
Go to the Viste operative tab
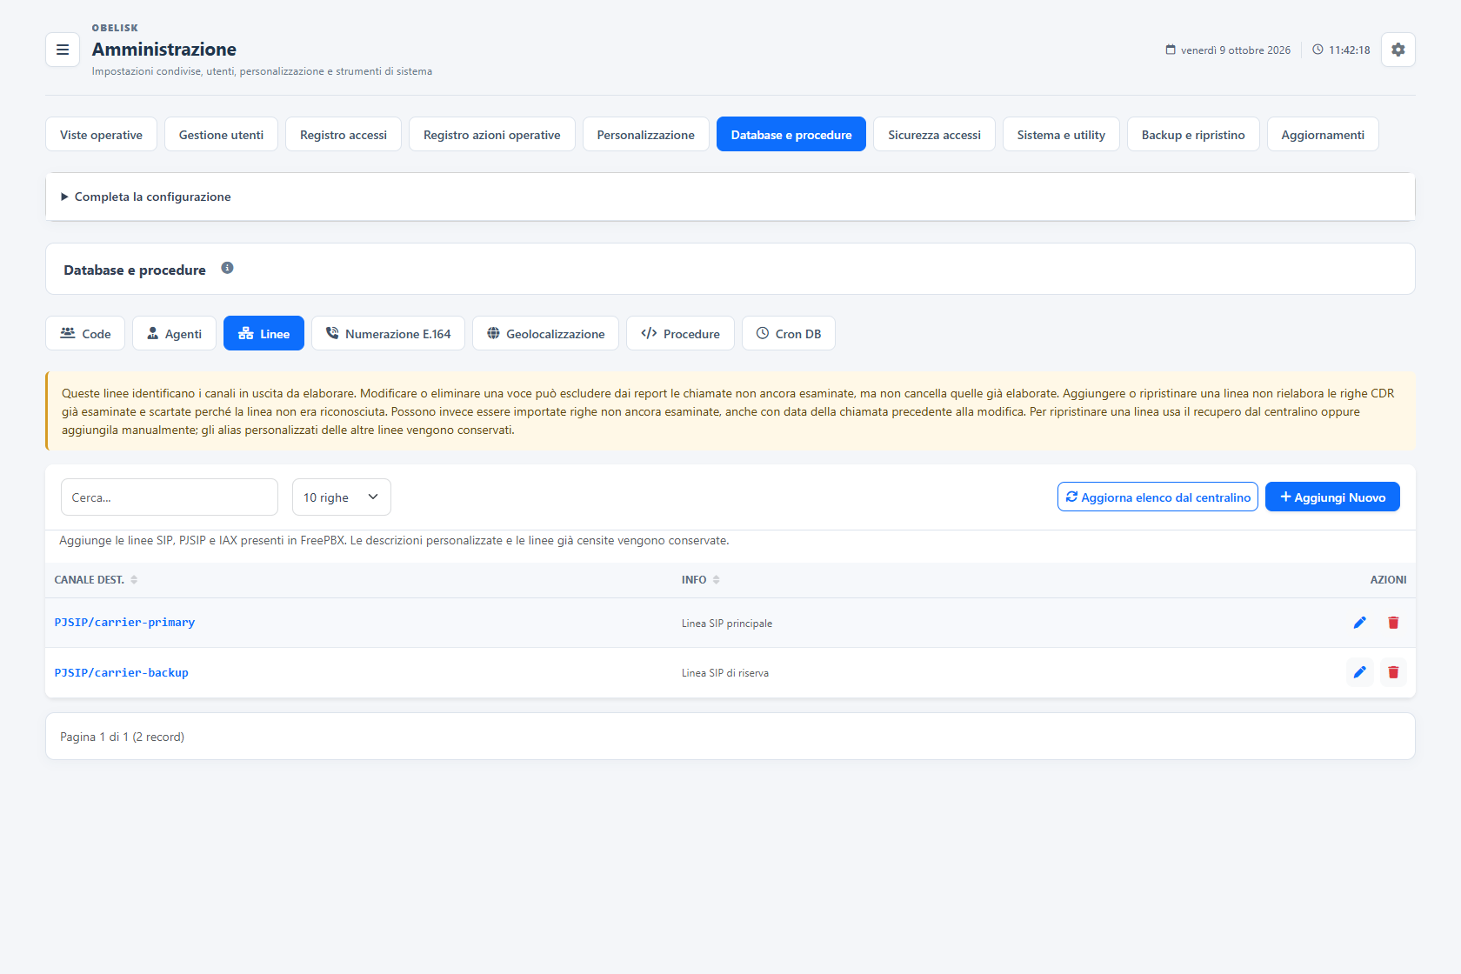(101, 134)
